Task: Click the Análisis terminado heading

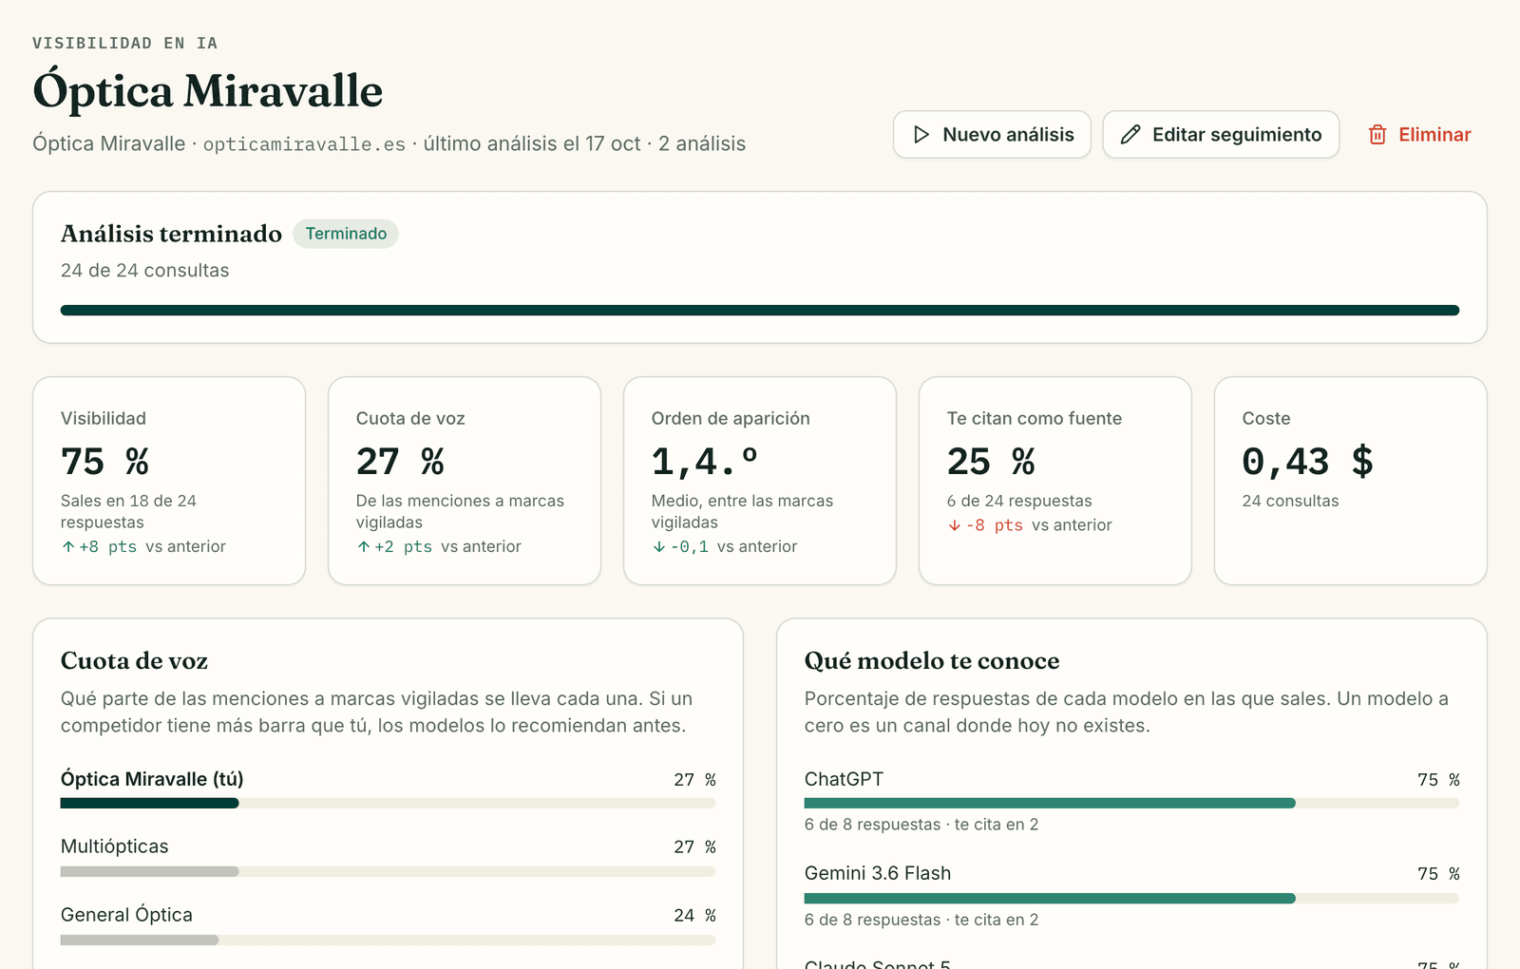Action: [x=171, y=234]
